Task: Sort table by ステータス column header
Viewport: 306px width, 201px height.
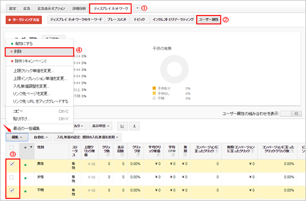Action: click(74, 151)
